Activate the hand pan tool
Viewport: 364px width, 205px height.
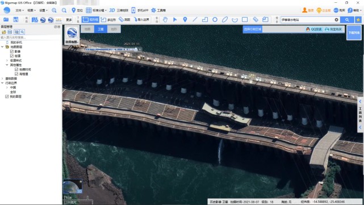click(165, 20)
